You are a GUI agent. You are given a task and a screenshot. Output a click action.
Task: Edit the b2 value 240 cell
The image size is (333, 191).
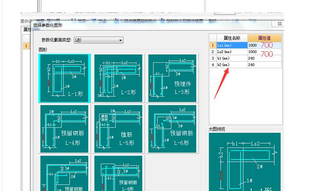(264, 65)
